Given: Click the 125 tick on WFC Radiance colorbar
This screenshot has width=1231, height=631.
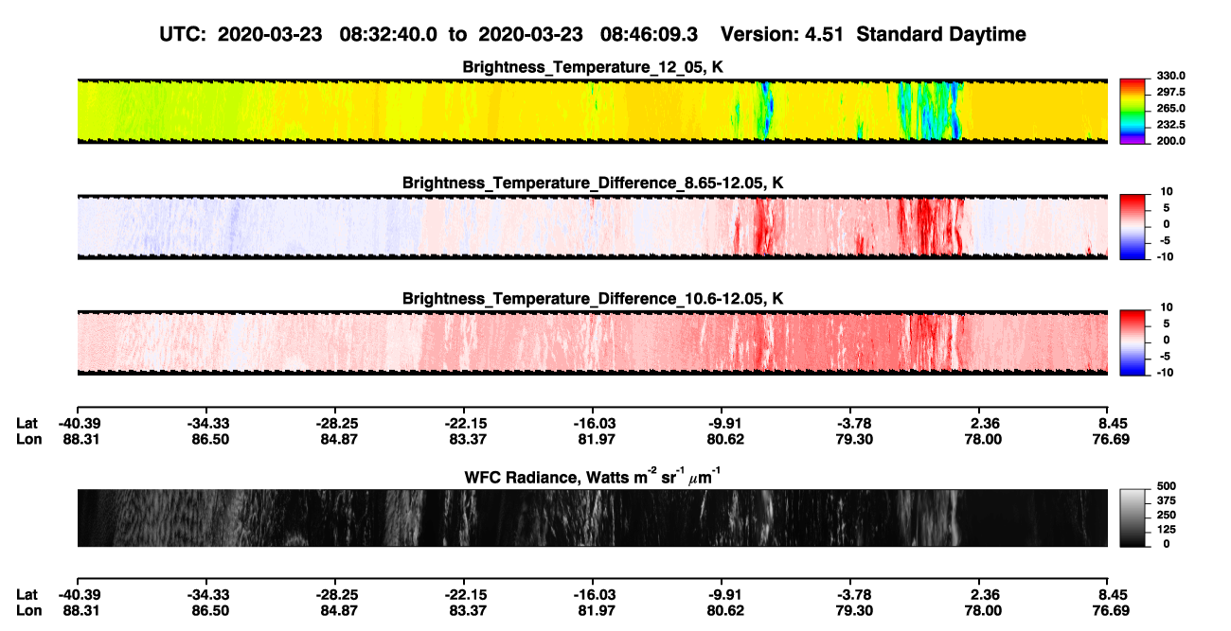Looking at the screenshot, I should tap(1167, 529).
